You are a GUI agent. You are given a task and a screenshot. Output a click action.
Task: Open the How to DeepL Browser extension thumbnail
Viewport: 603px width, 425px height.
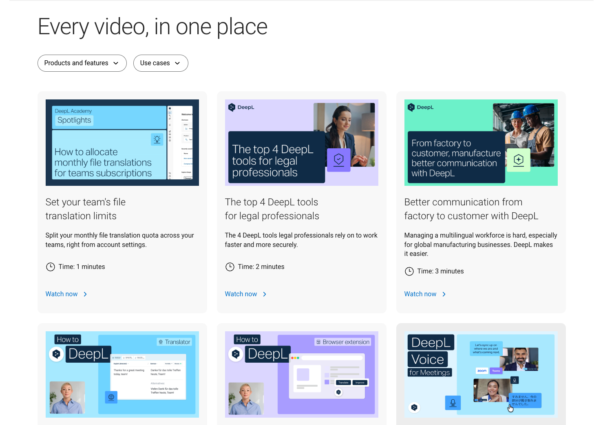[302, 374]
